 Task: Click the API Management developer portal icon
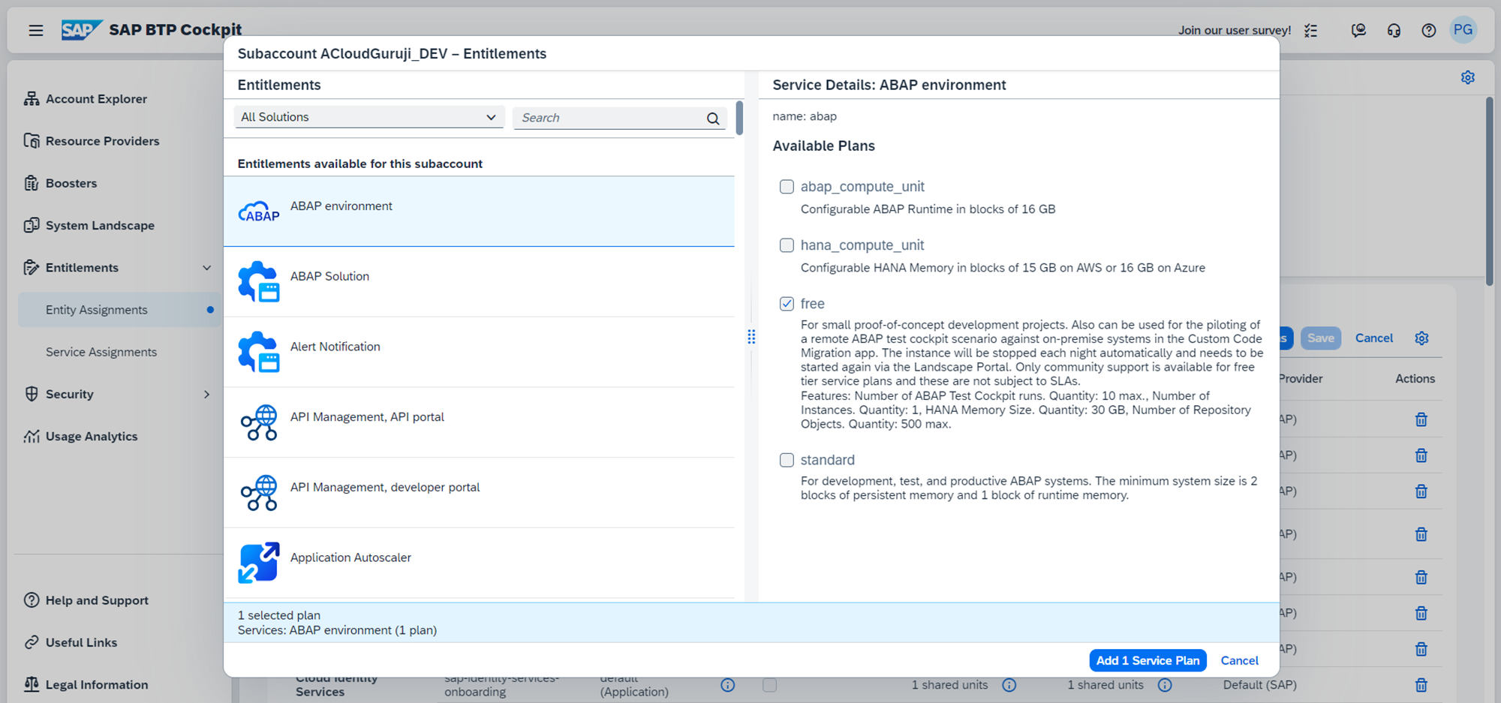tap(258, 493)
